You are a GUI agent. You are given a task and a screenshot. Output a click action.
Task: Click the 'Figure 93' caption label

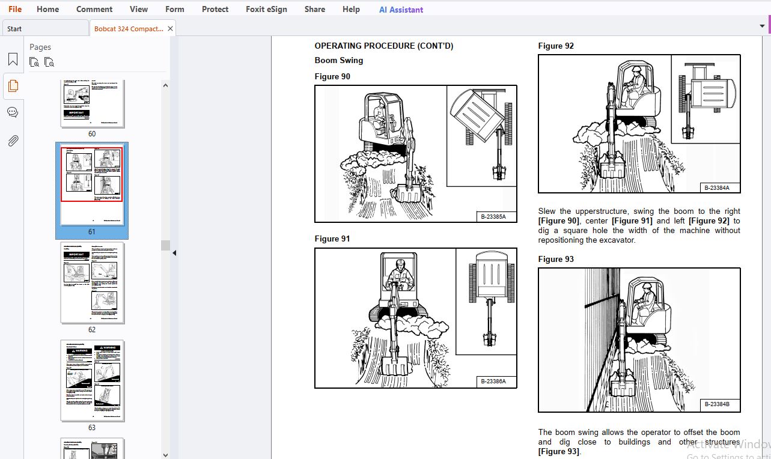coord(556,259)
